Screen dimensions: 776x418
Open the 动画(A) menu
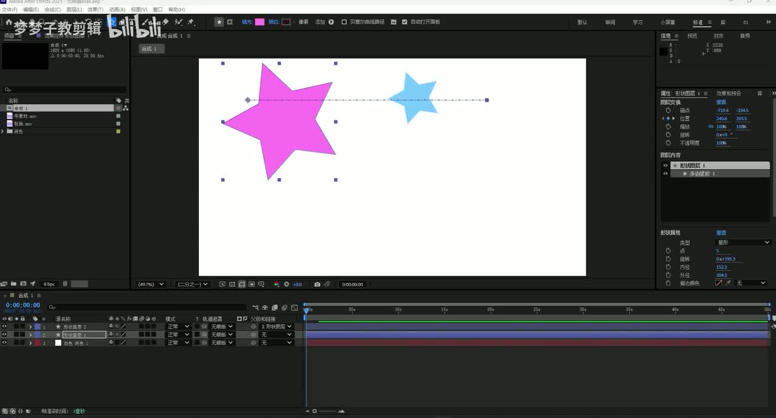(117, 10)
